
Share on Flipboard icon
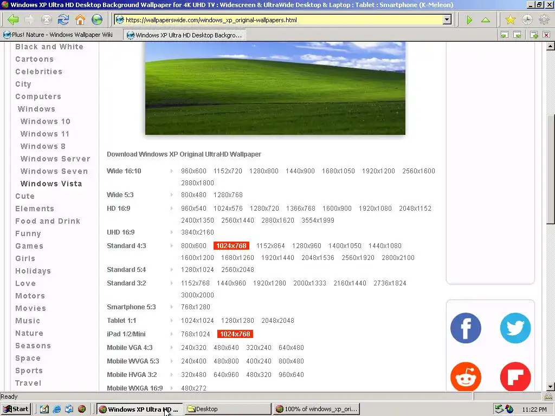515,376
